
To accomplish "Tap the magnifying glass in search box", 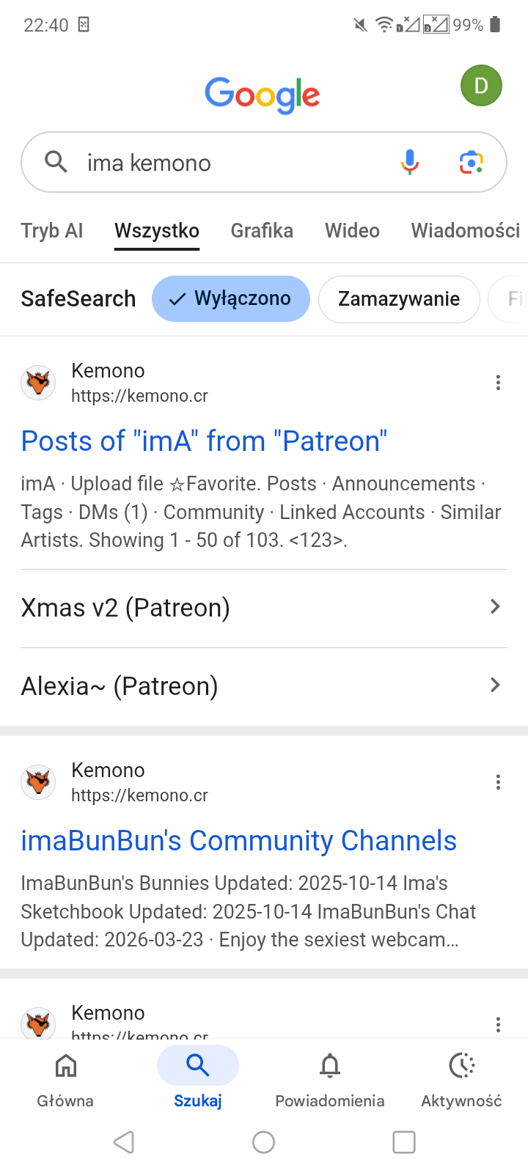I will pyautogui.click(x=56, y=162).
